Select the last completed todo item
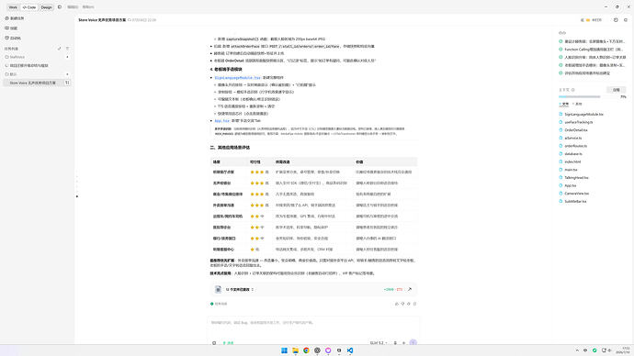The image size is (634, 356). point(584,73)
